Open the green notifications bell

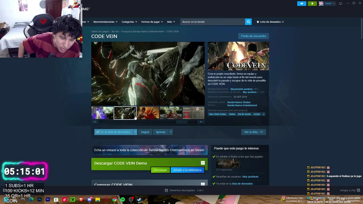click(312, 3)
